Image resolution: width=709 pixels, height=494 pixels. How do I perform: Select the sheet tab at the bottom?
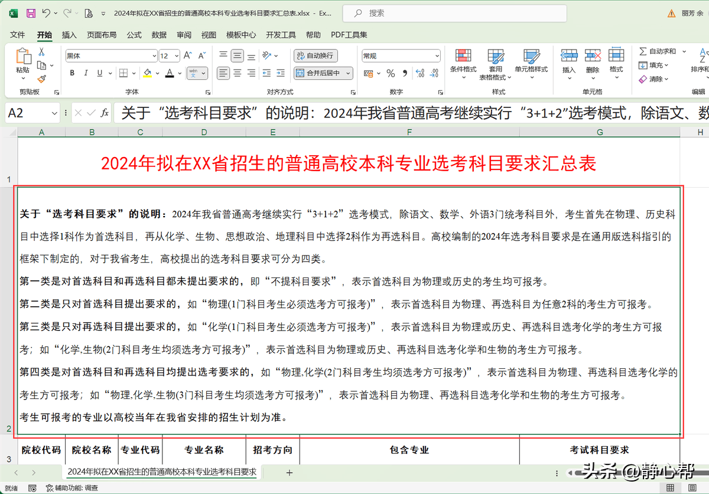coord(162,472)
